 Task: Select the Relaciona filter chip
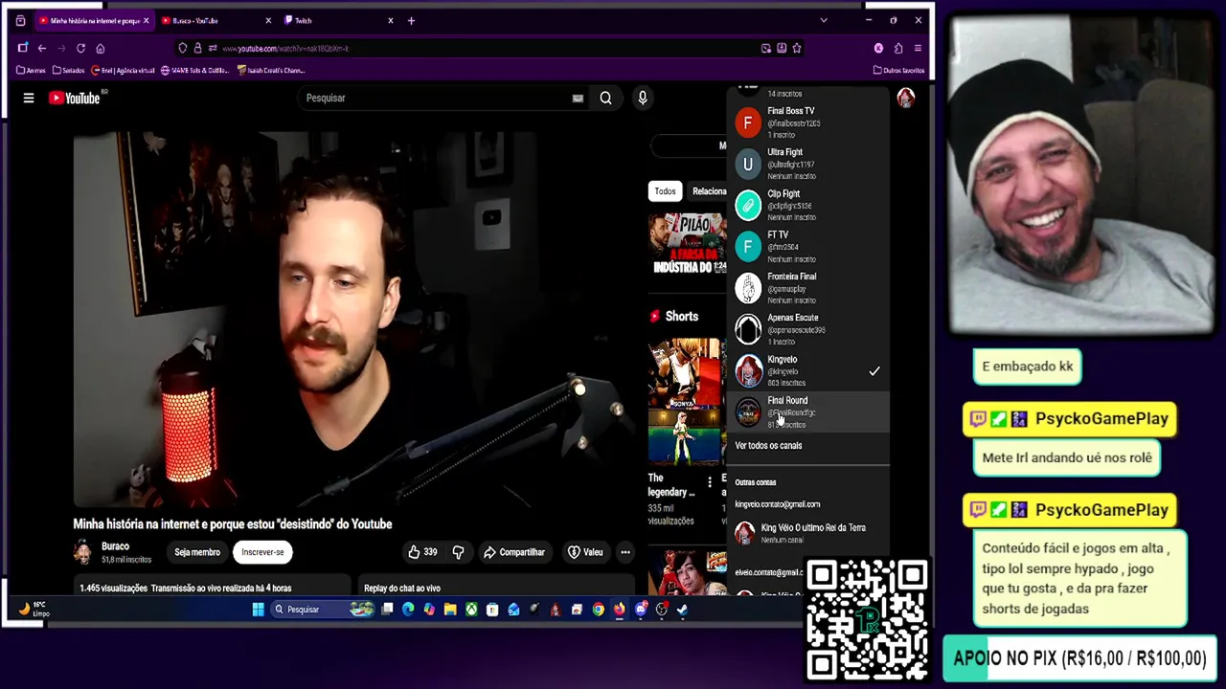point(707,191)
